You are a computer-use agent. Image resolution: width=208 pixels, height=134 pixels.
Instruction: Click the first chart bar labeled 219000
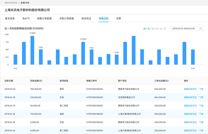click(x=32, y=50)
